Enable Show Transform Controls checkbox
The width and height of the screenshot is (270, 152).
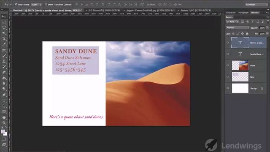pyautogui.click(x=46, y=5)
